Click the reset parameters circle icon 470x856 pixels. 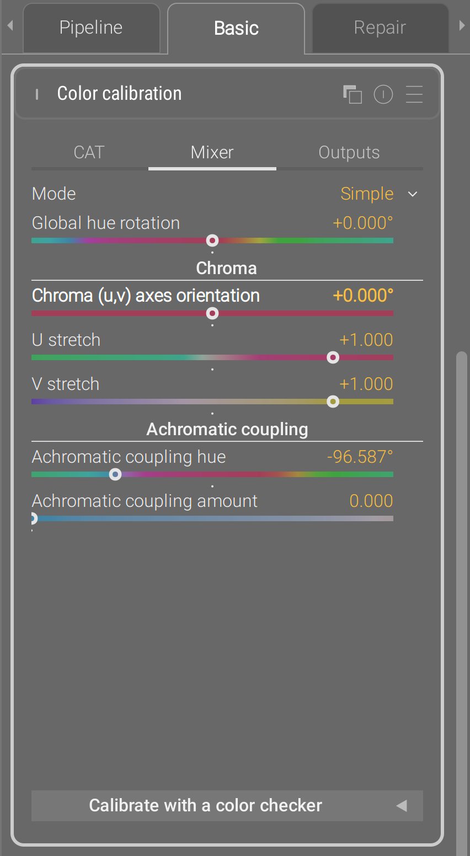pyautogui.click(x=383, y=94)
